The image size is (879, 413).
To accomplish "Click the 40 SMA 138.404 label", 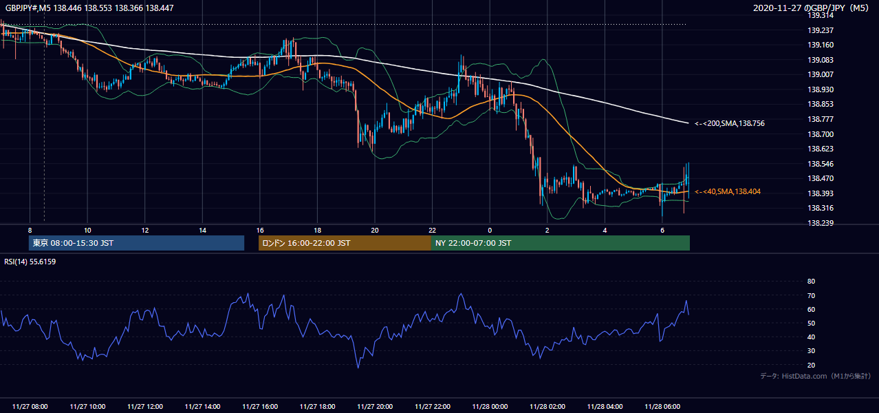I will (728, 191).
